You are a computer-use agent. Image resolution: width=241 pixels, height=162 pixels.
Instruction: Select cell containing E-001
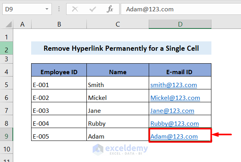point(59,83)
